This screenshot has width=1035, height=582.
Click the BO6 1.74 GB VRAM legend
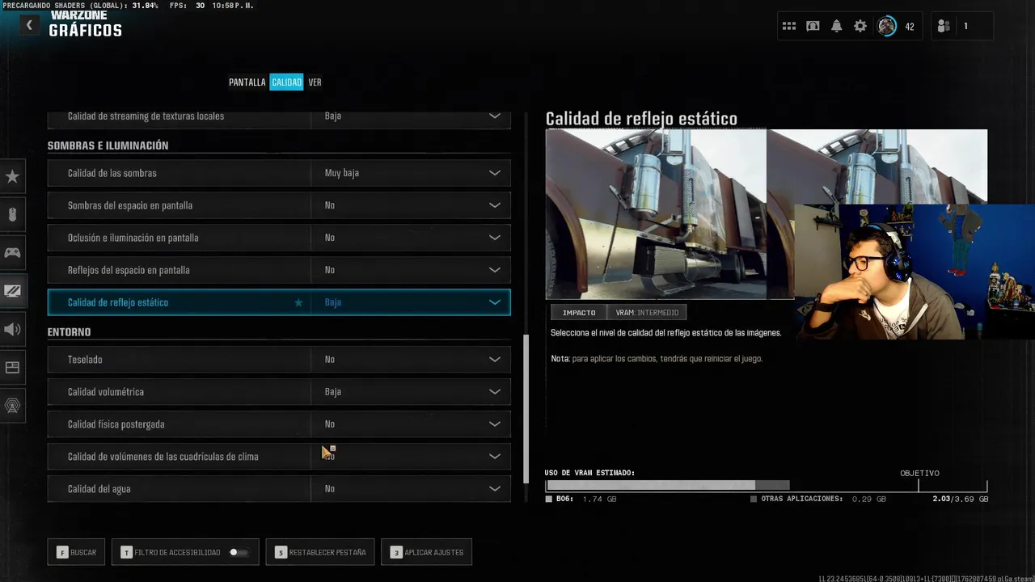[x=581, y=500]
